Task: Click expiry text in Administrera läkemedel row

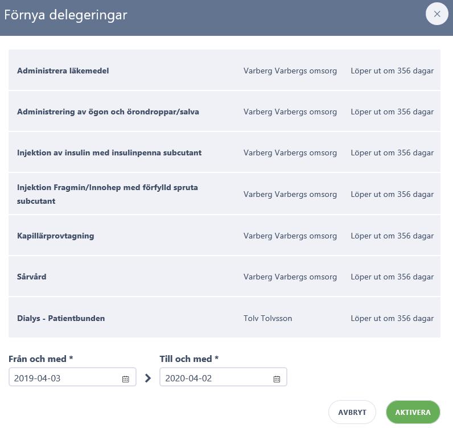Action: (392, 71)
